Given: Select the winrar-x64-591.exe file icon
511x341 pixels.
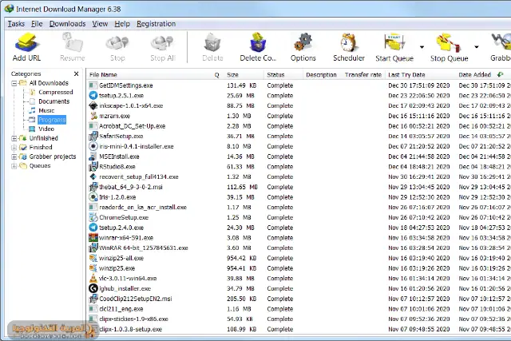Looking at the screenshot, I should 93,238.
